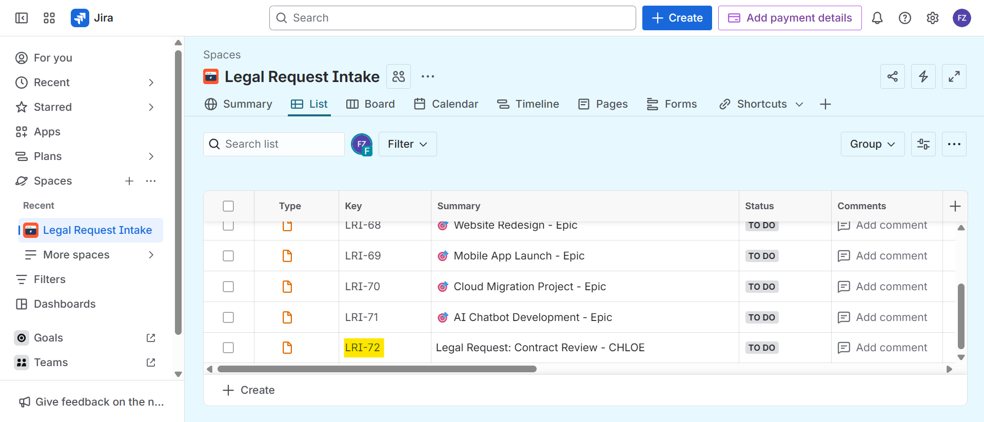Open automation via the lightning bolt icon
This screenshot has width=984, height=422.
pos(923,76)
